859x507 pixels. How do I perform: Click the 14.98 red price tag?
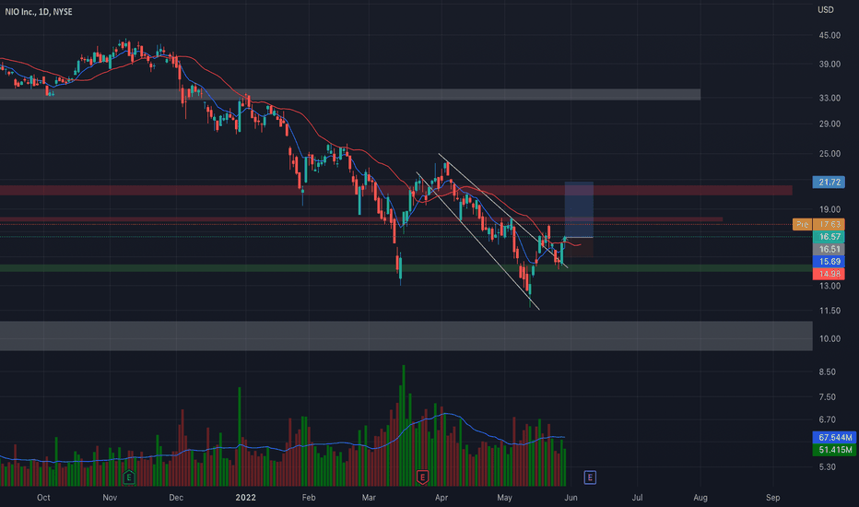pos(829,274)
